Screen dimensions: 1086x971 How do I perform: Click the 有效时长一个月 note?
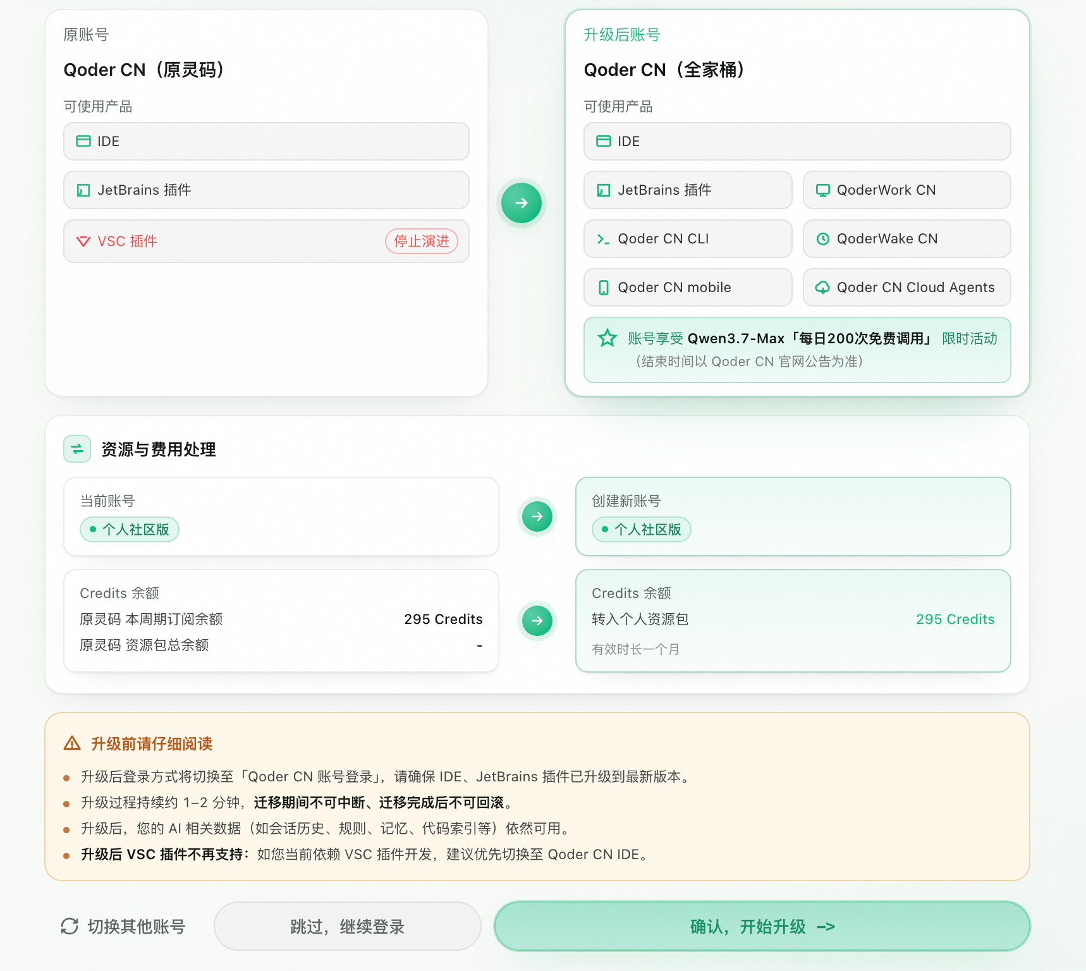coord(635,649)
